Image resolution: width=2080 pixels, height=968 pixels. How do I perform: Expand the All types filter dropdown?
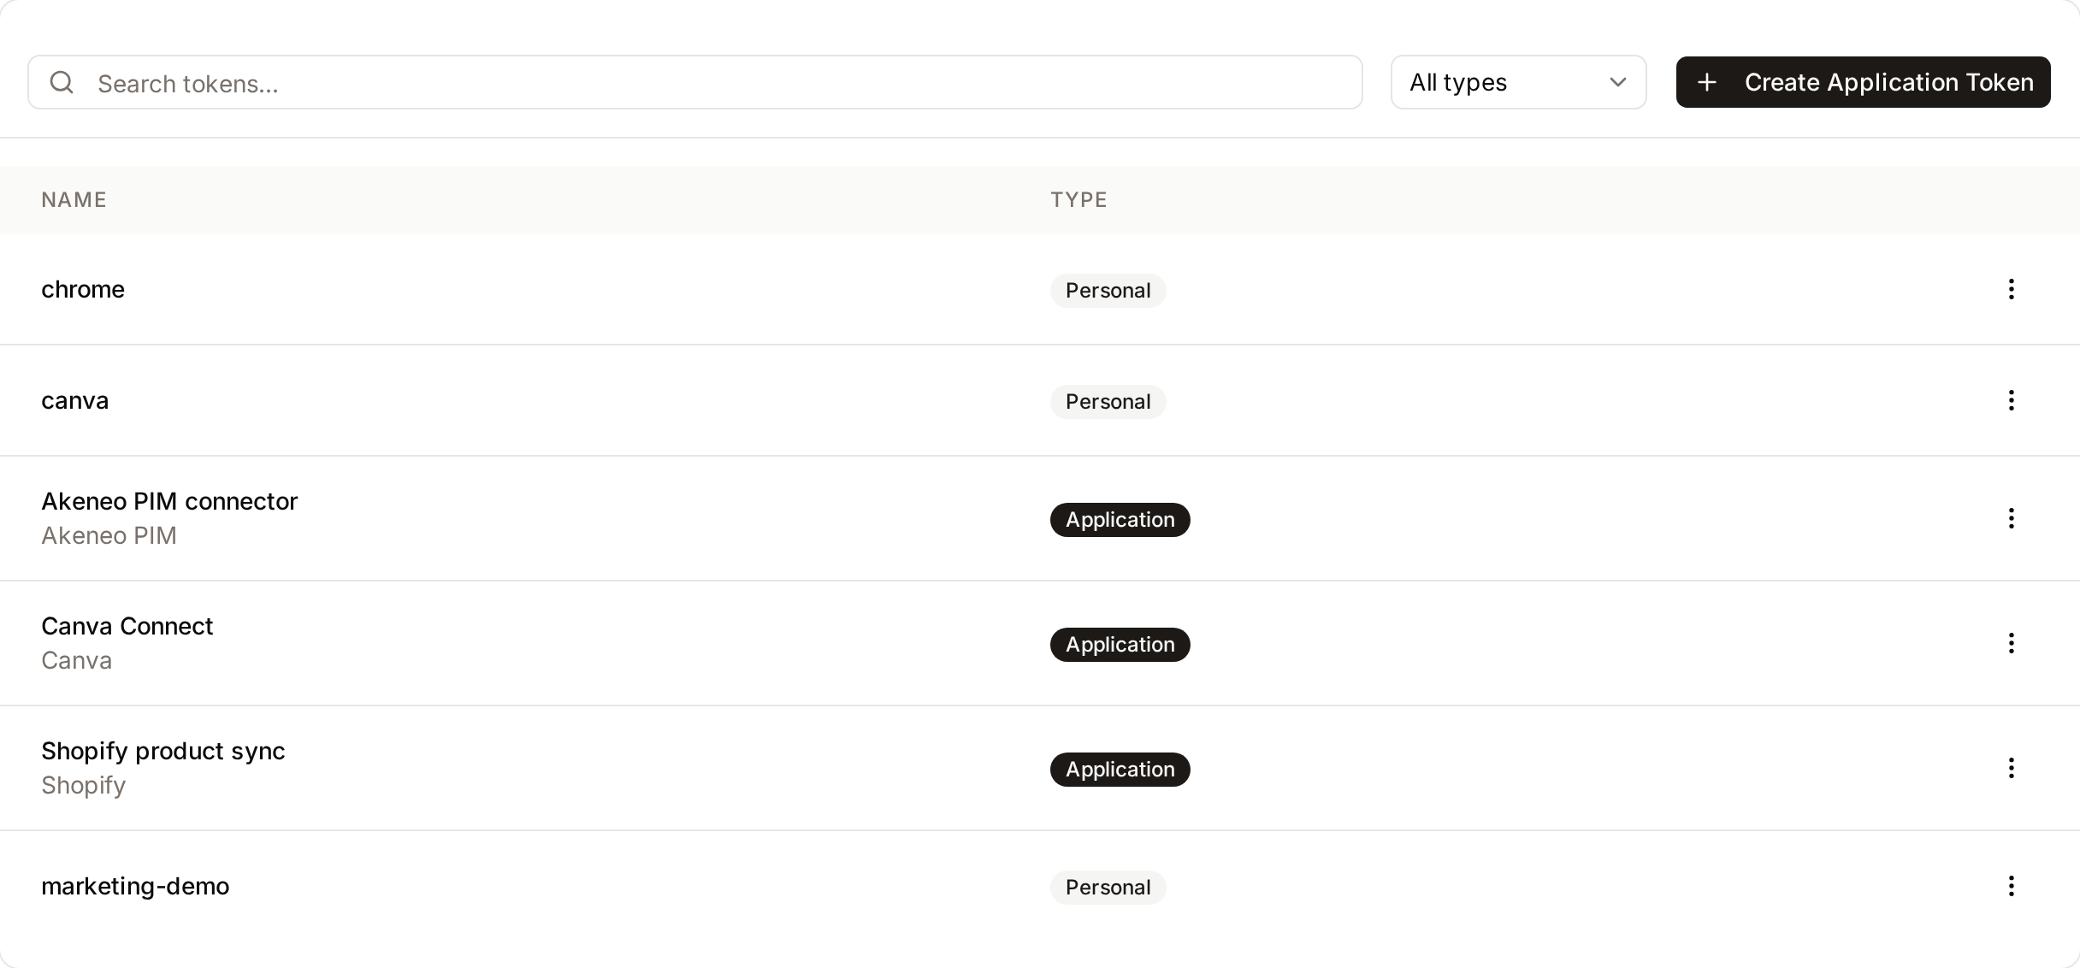click(x=1518, y=82)
